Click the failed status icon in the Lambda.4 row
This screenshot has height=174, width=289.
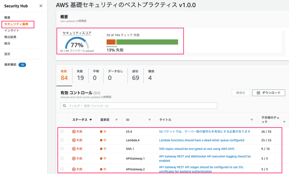(x=74, y=140)
